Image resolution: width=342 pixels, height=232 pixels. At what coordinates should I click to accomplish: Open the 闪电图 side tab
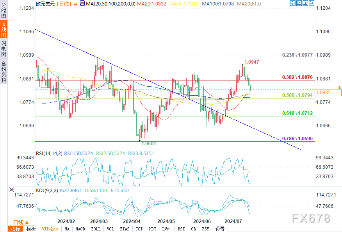pyautogui.click(x=4, y=48)
